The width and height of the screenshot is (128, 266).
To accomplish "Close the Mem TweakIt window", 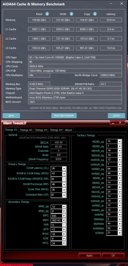I will coord(120,122).
